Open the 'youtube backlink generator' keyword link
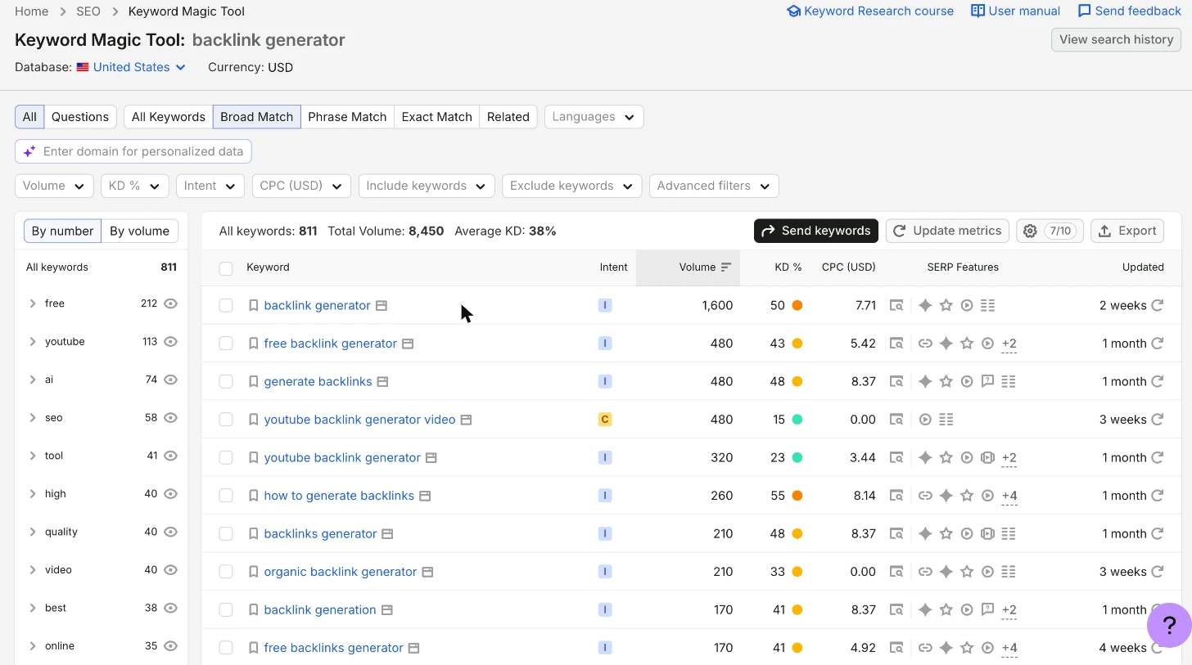Screen dimensions: 1192x665 [x=342, y=457]
